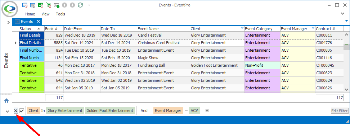Click the grid icon on Events tab
Viewport: 350px width, 136px height.
[x=17, y=22]
